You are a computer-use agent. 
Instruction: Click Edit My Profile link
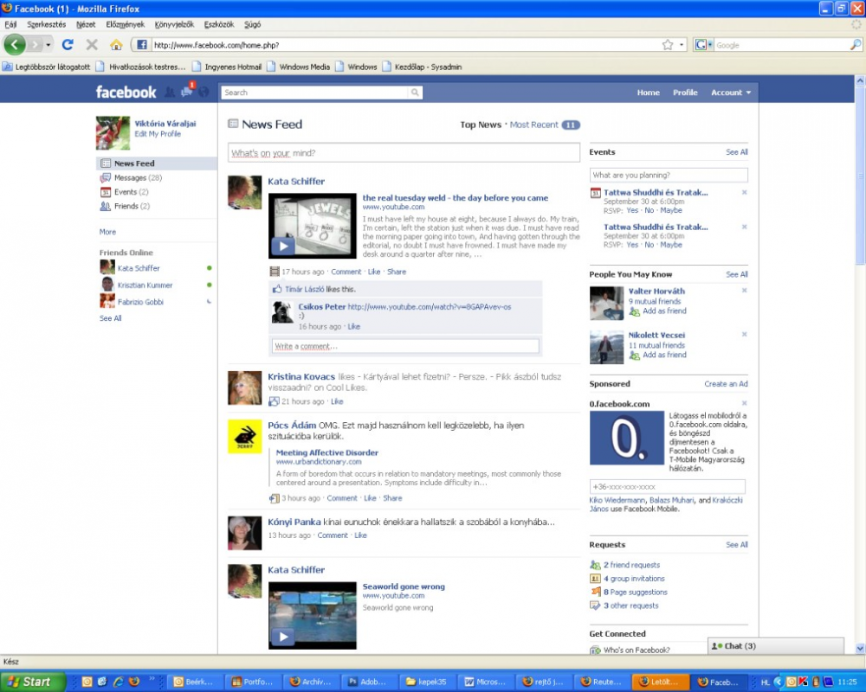(158, 133)
